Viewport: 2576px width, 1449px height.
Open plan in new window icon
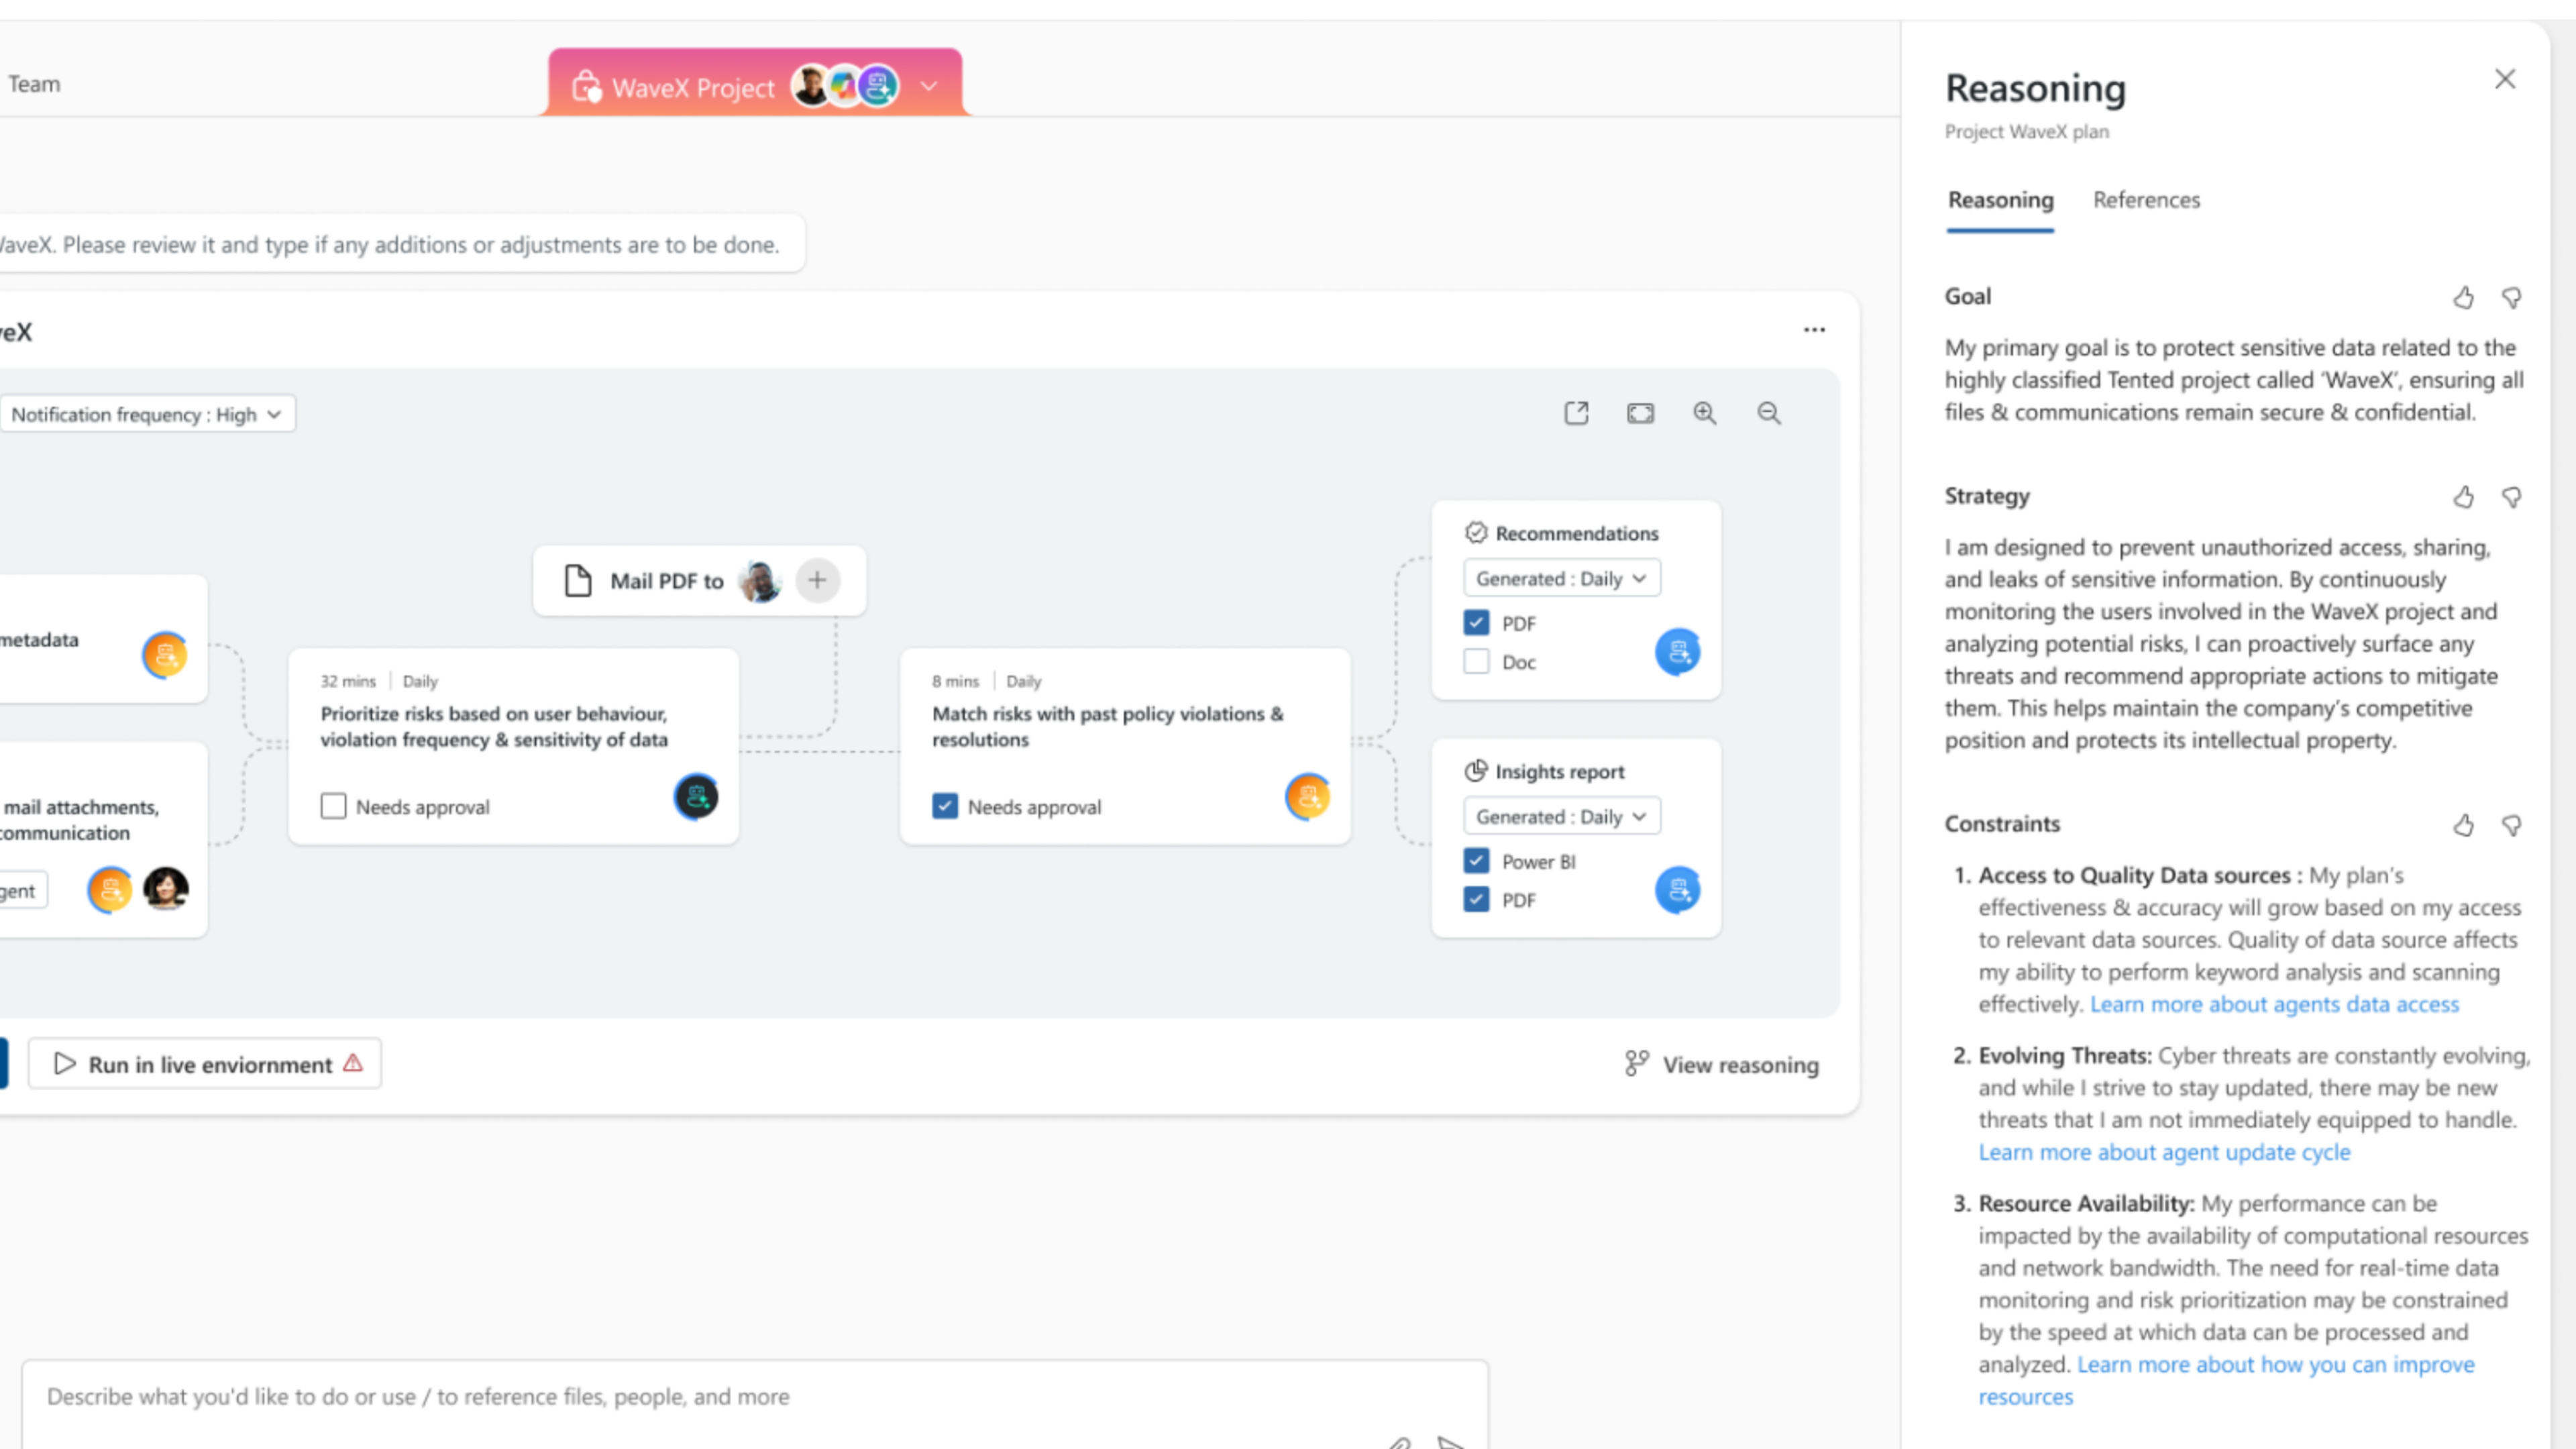pyautogui.click(x=1576, y=413)
